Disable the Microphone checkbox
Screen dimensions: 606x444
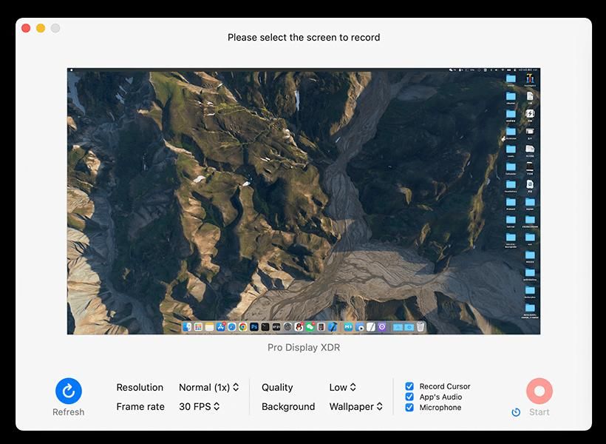(x=409, y=407)
